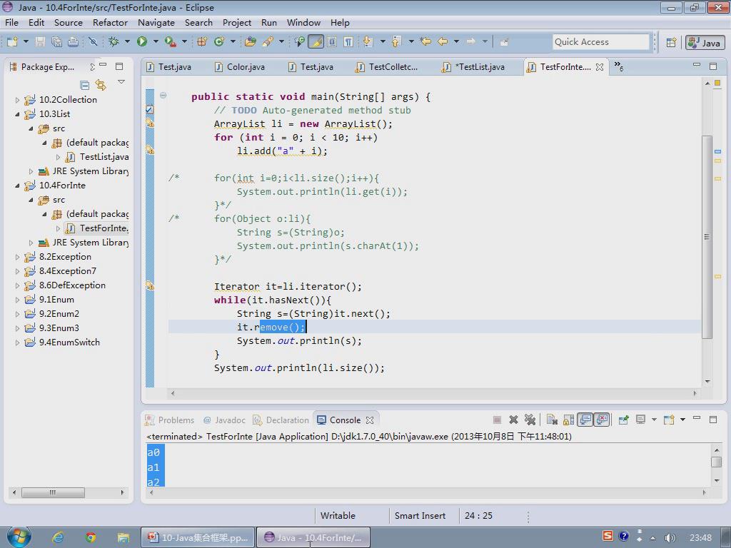Click Remove Launch in Console toolbar
The width and height of the screenshot is (731, 548).
pyautogui.click(x=513, y=420)
